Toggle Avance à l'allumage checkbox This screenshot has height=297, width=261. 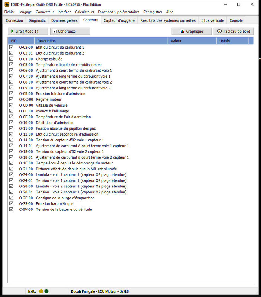[x=11, y=111]
